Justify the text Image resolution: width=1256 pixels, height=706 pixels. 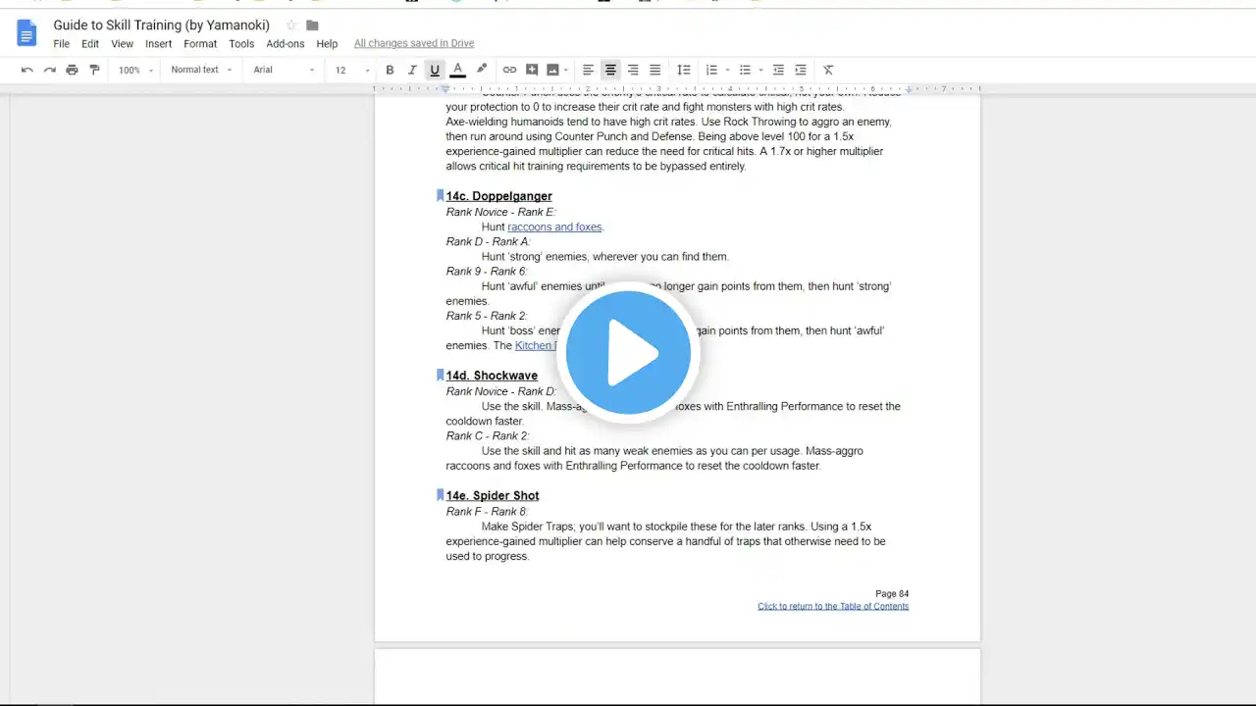pos(655,70)
